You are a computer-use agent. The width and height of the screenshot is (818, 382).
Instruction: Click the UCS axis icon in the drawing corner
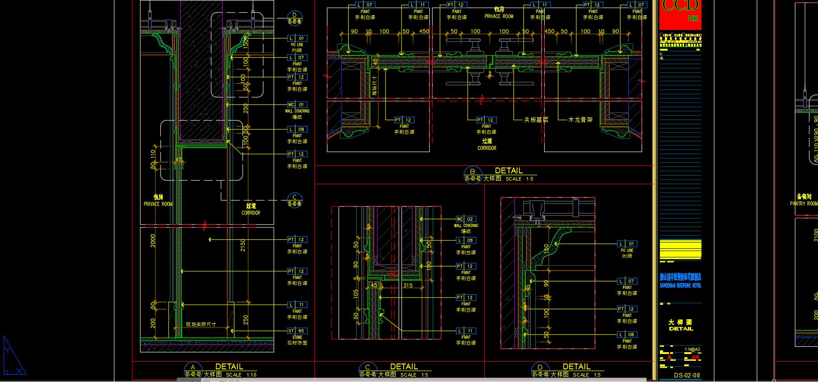[x=14, y=355]
